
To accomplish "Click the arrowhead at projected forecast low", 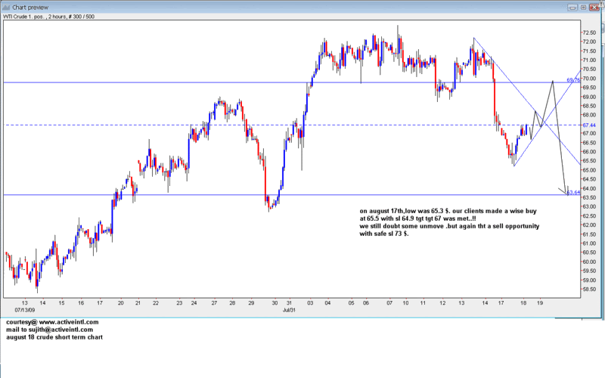I will coord(567,190).
